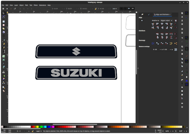Image resolution: width=190 pixels, height=134 pixels.
Task: Open the Relative to dropdown
Action: tap(166, 21)
